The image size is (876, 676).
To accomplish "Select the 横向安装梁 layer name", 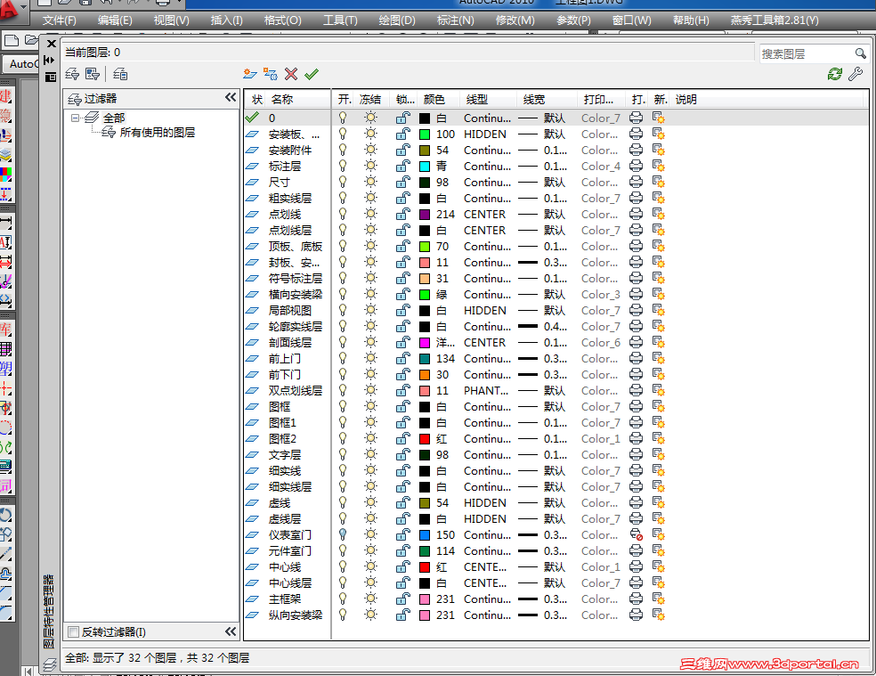I will pos(295,294).
